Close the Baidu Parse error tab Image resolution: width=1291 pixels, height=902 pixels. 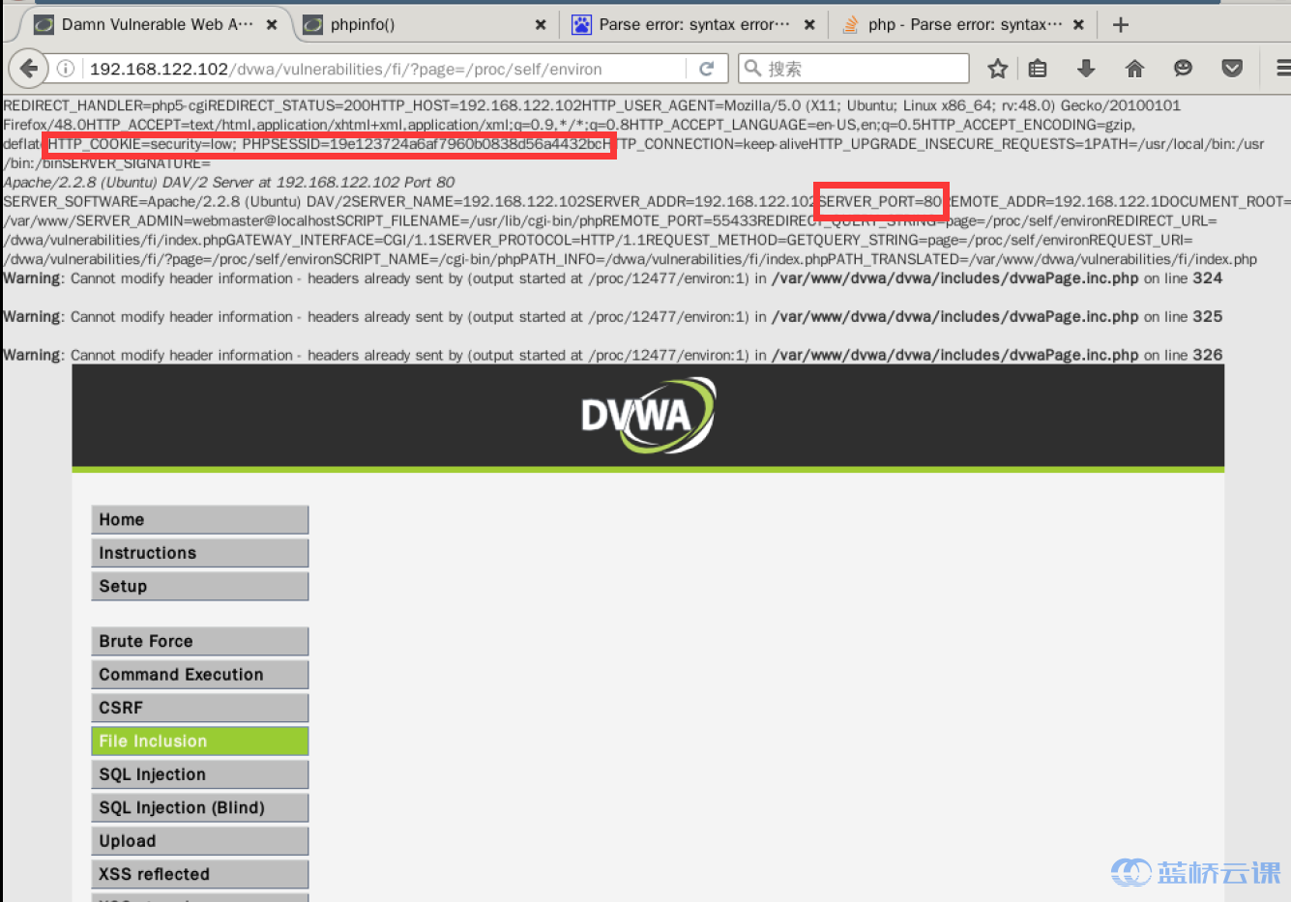pos(809,25)
